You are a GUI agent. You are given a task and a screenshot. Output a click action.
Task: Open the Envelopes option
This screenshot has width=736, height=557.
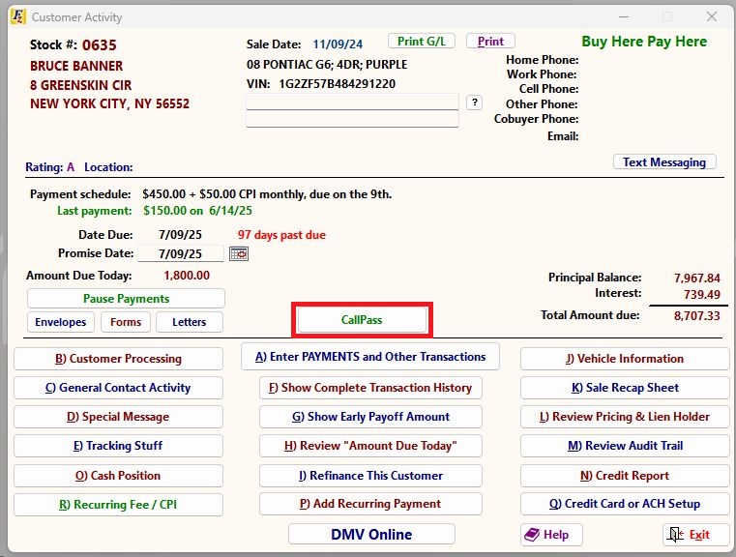pos(60,322)
